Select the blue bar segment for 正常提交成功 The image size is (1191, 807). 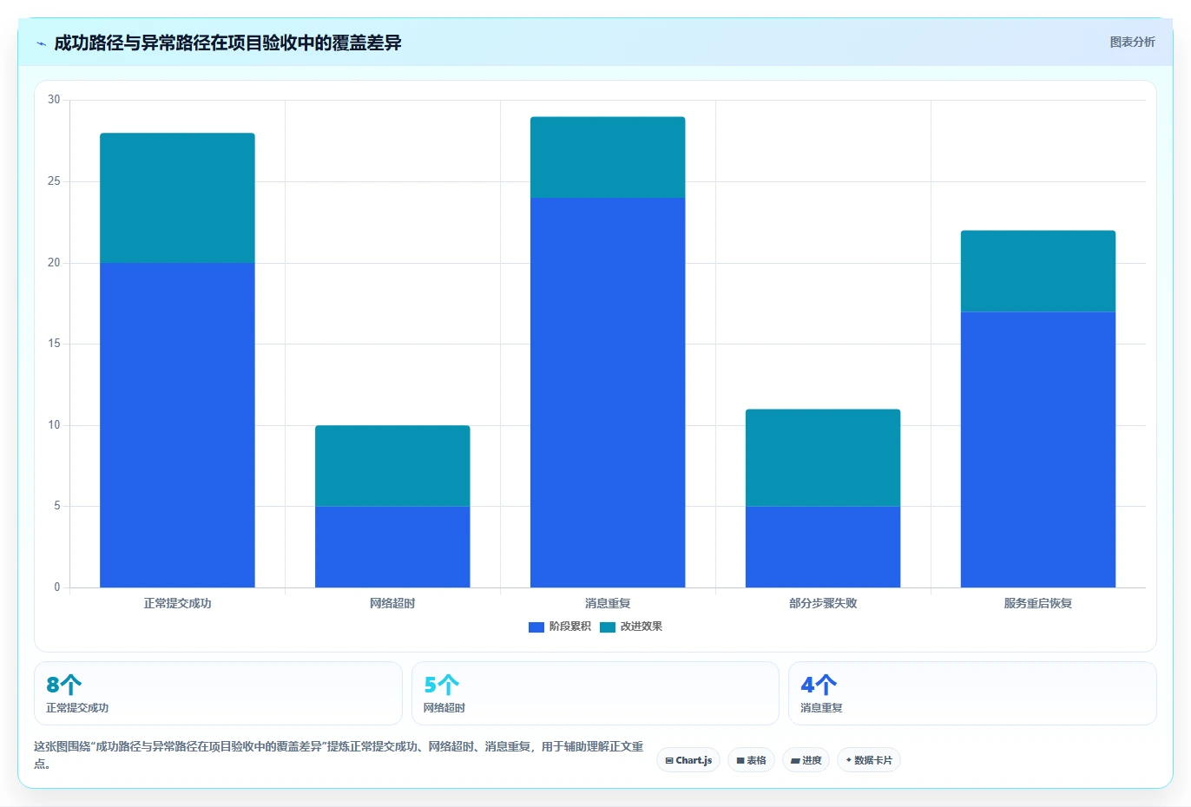[177, 425]
